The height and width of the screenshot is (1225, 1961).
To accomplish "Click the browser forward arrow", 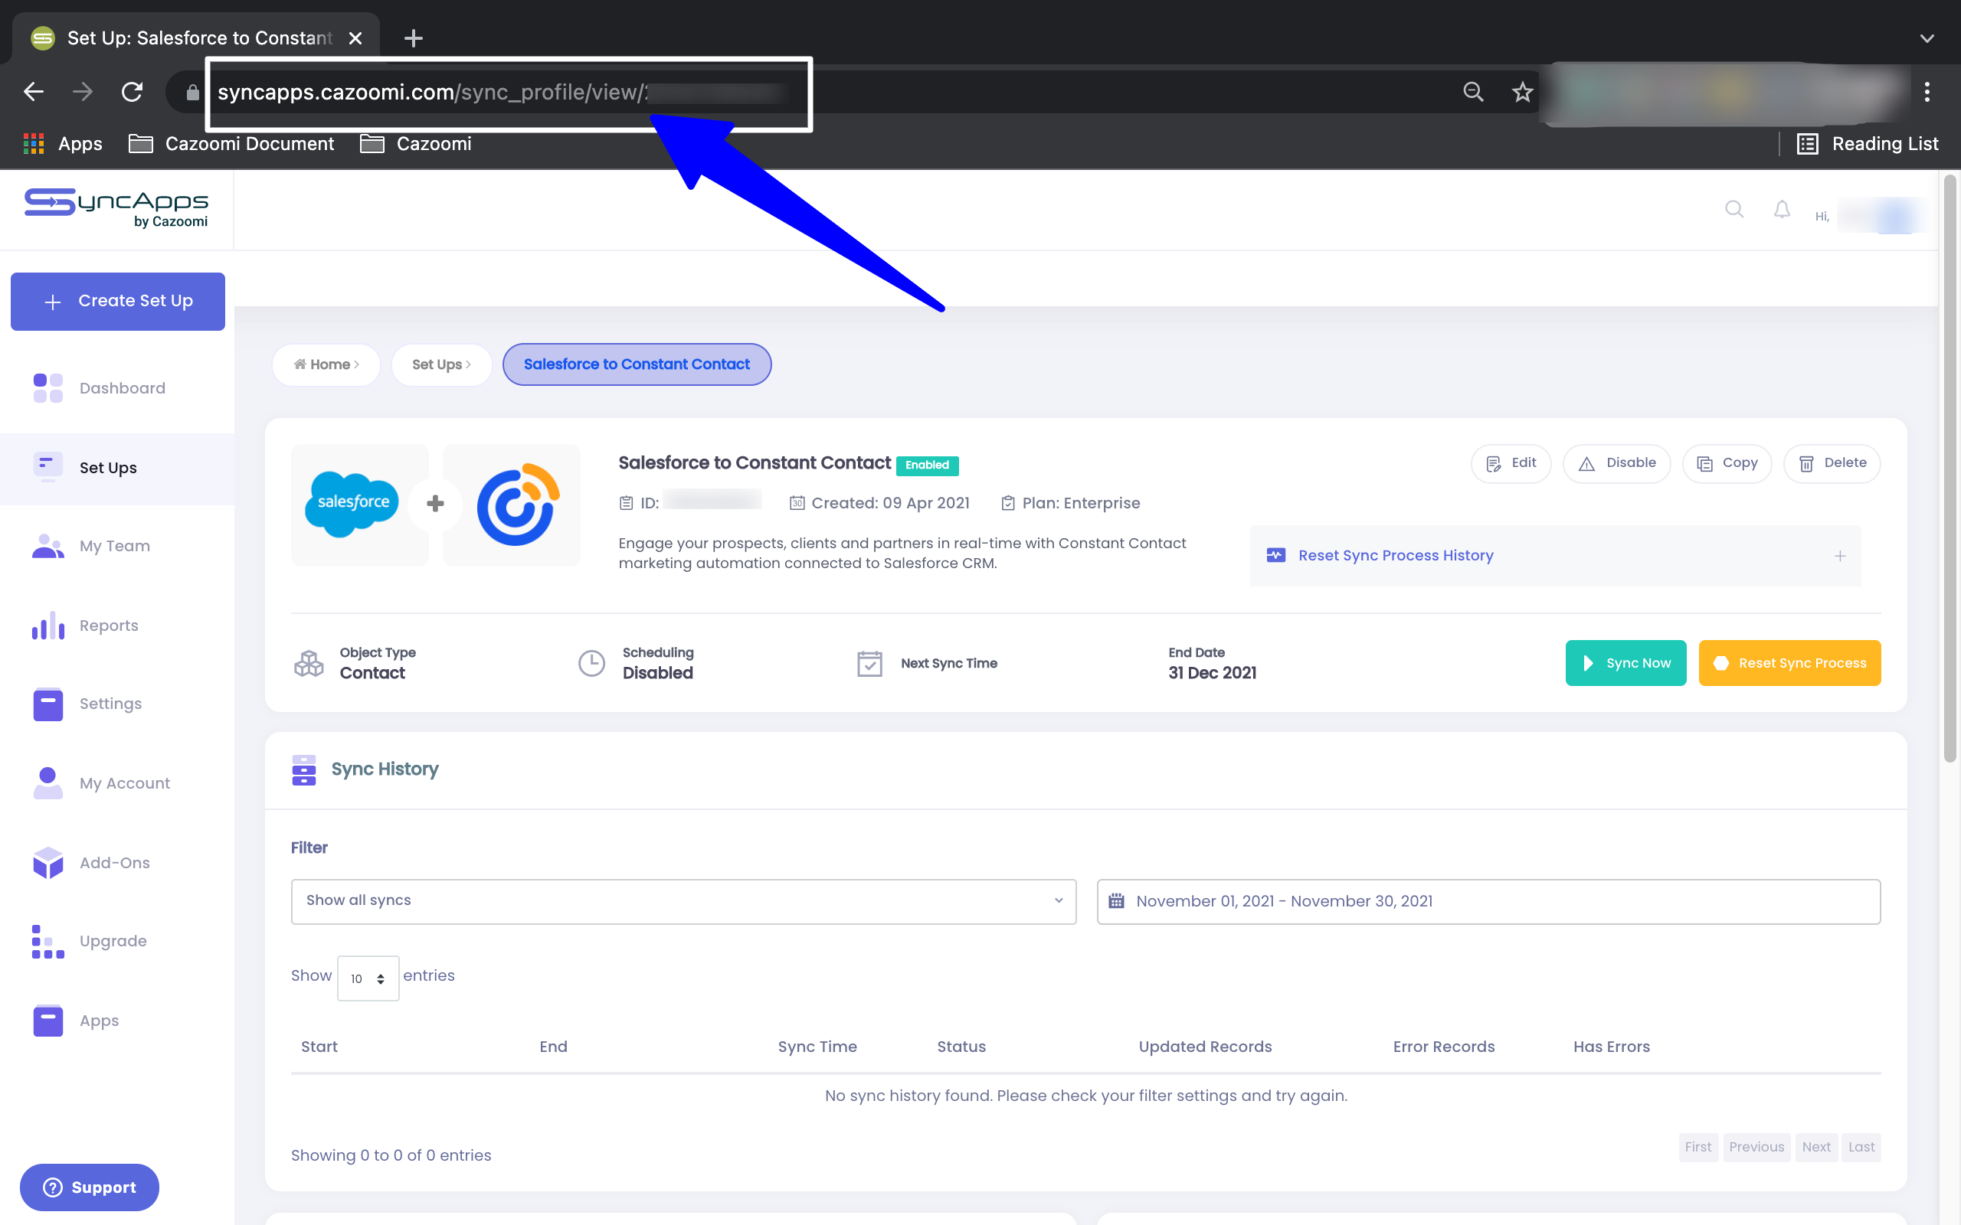I will pyautogui.click(x=83, y=93).
